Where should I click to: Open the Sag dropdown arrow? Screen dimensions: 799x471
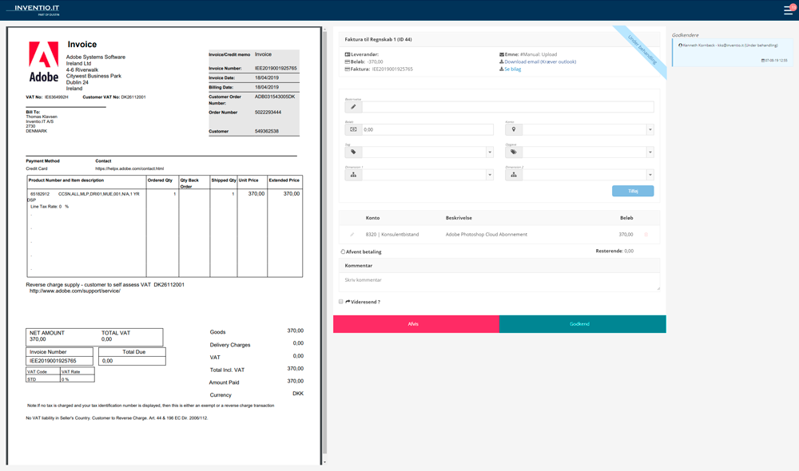pos(490,152)
